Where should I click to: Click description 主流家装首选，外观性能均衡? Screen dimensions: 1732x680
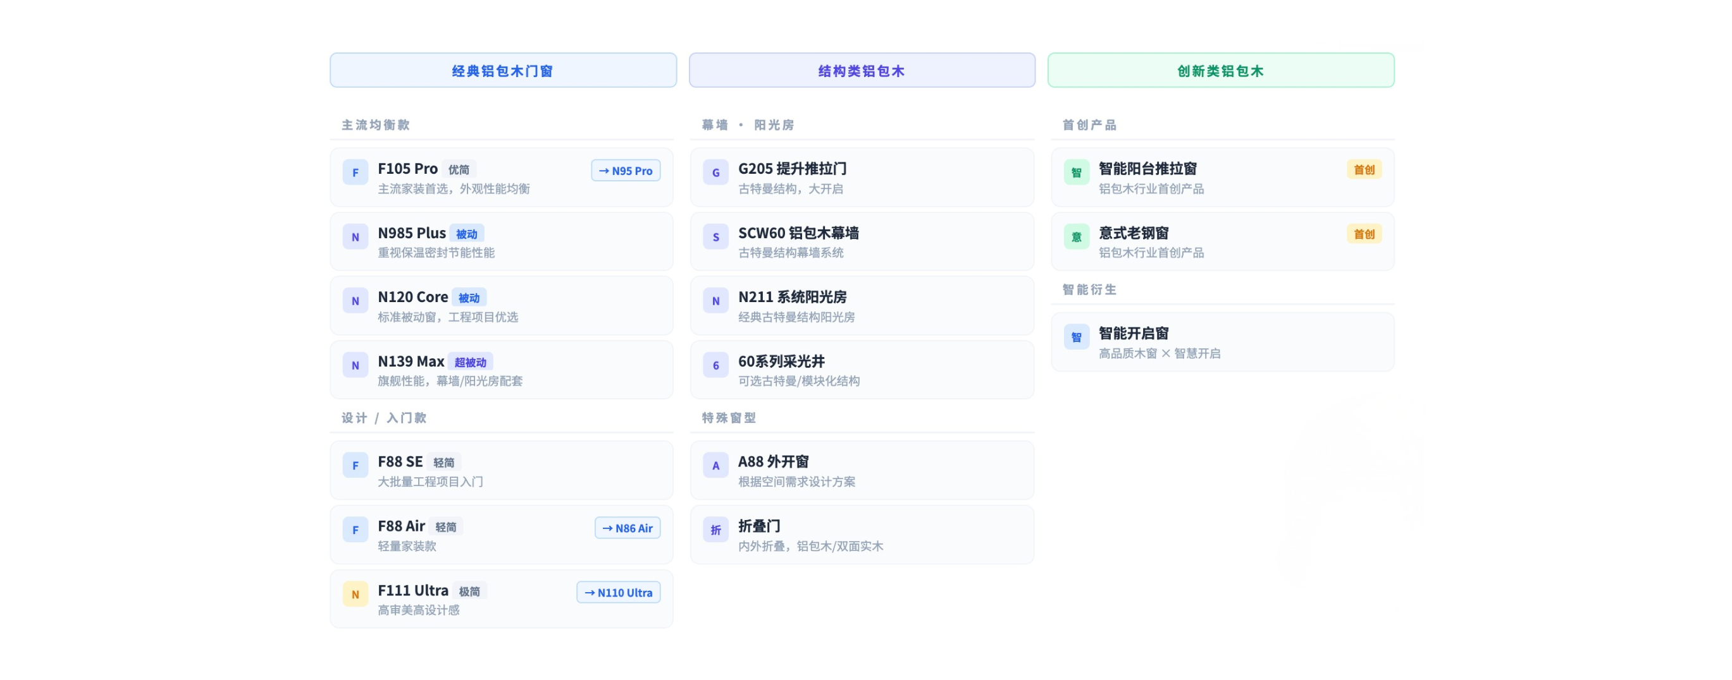pyautogui.click(x=454, y=189)
